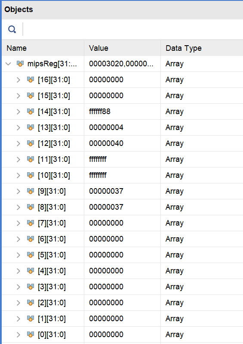
Task: Click the mipsReg signal array icon
Action: 20,64
